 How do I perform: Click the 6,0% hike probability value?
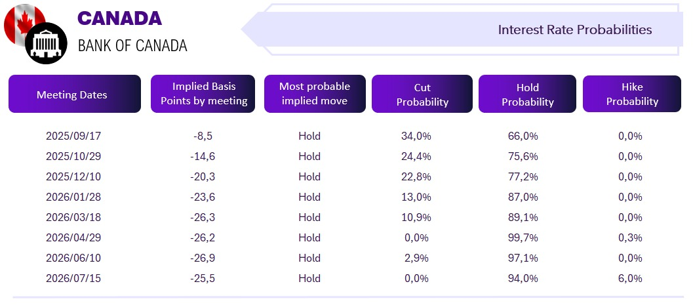[630, 279]
